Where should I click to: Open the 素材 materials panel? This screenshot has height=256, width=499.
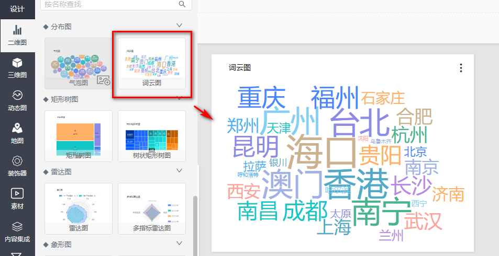(17, 199)
